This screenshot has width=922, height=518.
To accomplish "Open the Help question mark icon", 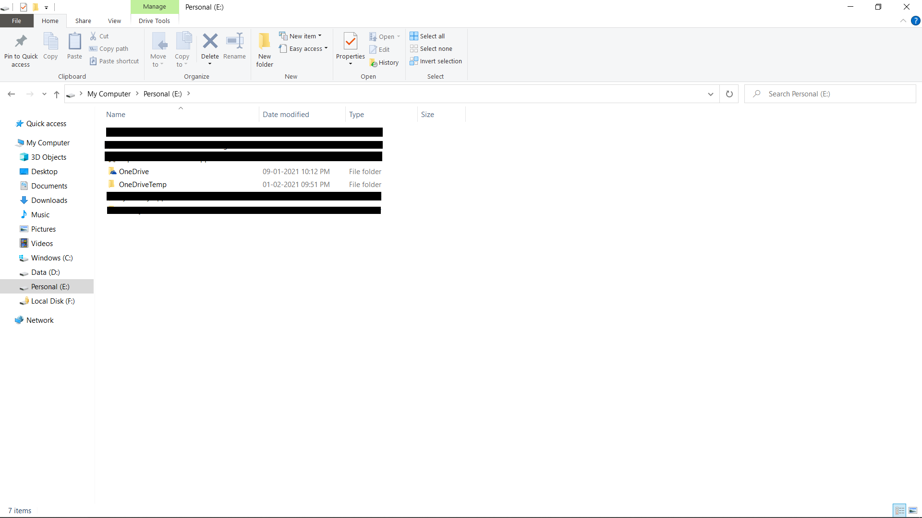I will coord(915,21).
